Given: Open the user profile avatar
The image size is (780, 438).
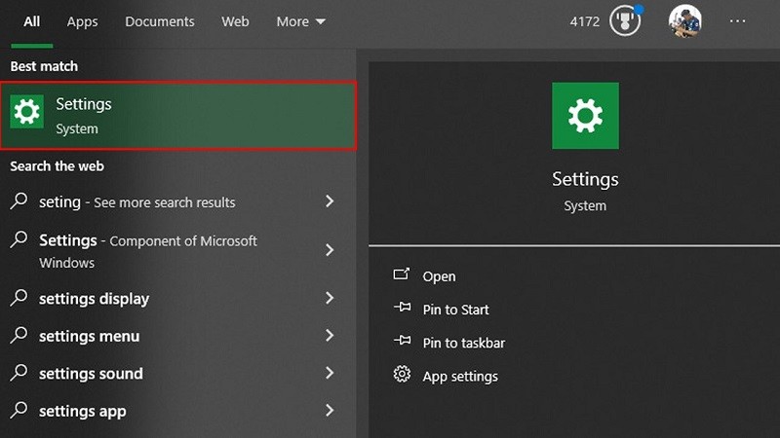Looking at the screenshot, I should click(684, 21).
